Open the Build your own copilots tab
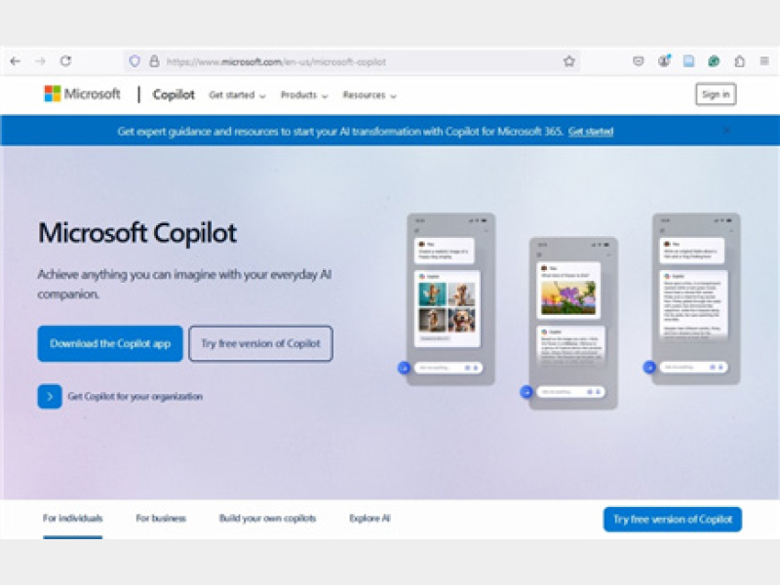This screenshot has height=585, width=780. coord(267,519)
